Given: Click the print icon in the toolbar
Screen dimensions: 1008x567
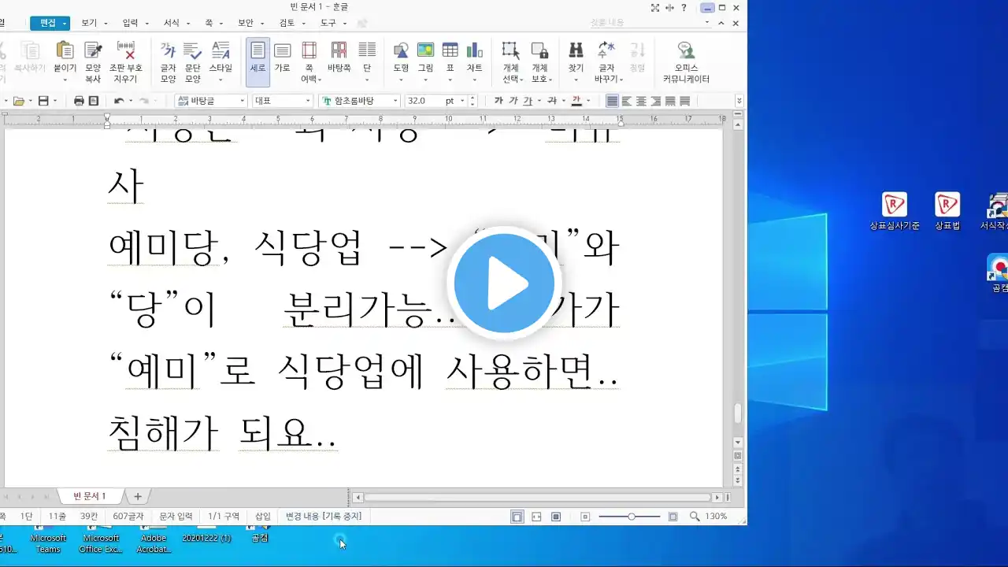Looking at the screenshot, I should pos(79,101).
